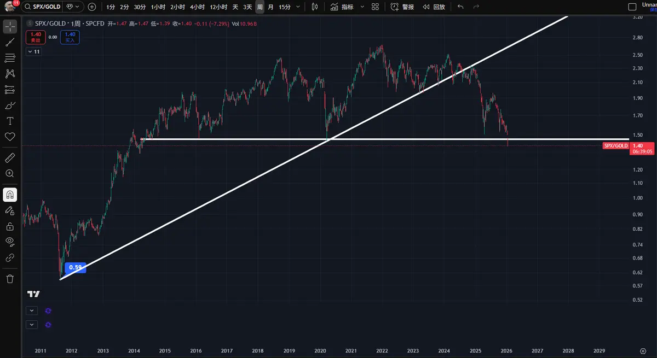This screenshot has height=358, width=657.
Task: Create an alert with 警报 button
Action: point(402,7)
